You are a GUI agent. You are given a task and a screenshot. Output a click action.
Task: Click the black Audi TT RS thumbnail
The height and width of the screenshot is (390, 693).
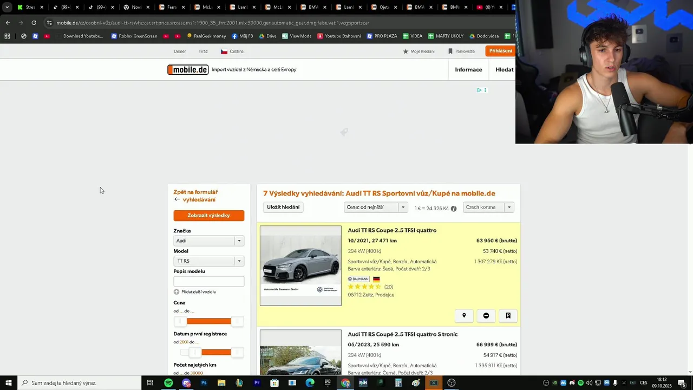[x=300, y=352]
